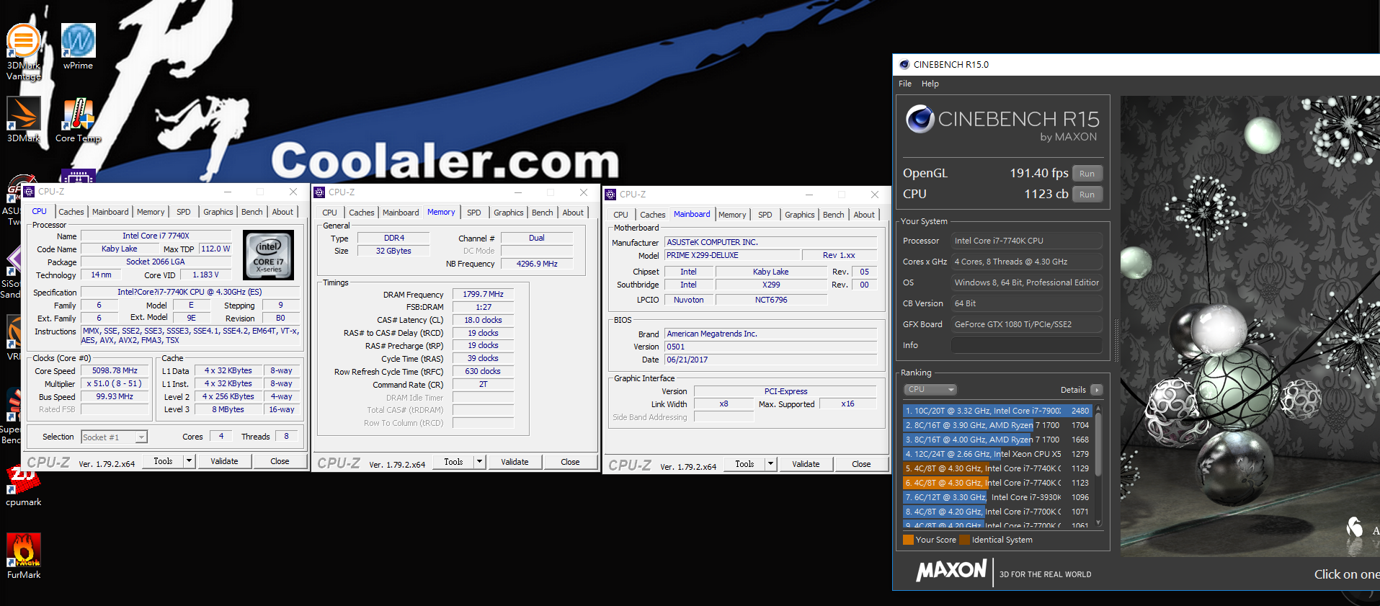The height and width of the screenshot is (606, 1380).
Task: Open the FurMark desktop icon
Action: pyautogui.click(x=24, y=556)
